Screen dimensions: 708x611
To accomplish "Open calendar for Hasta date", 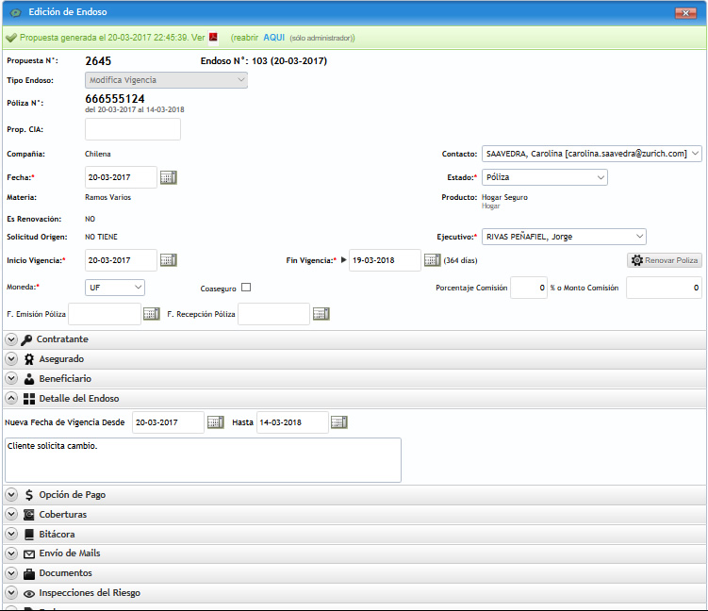I will [339, 422].
